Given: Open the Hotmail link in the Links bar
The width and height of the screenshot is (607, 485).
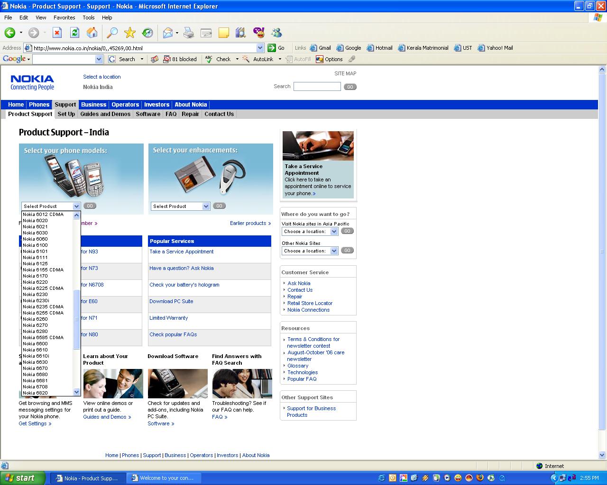Looking at the screenshot, I should tap(379, 48).
